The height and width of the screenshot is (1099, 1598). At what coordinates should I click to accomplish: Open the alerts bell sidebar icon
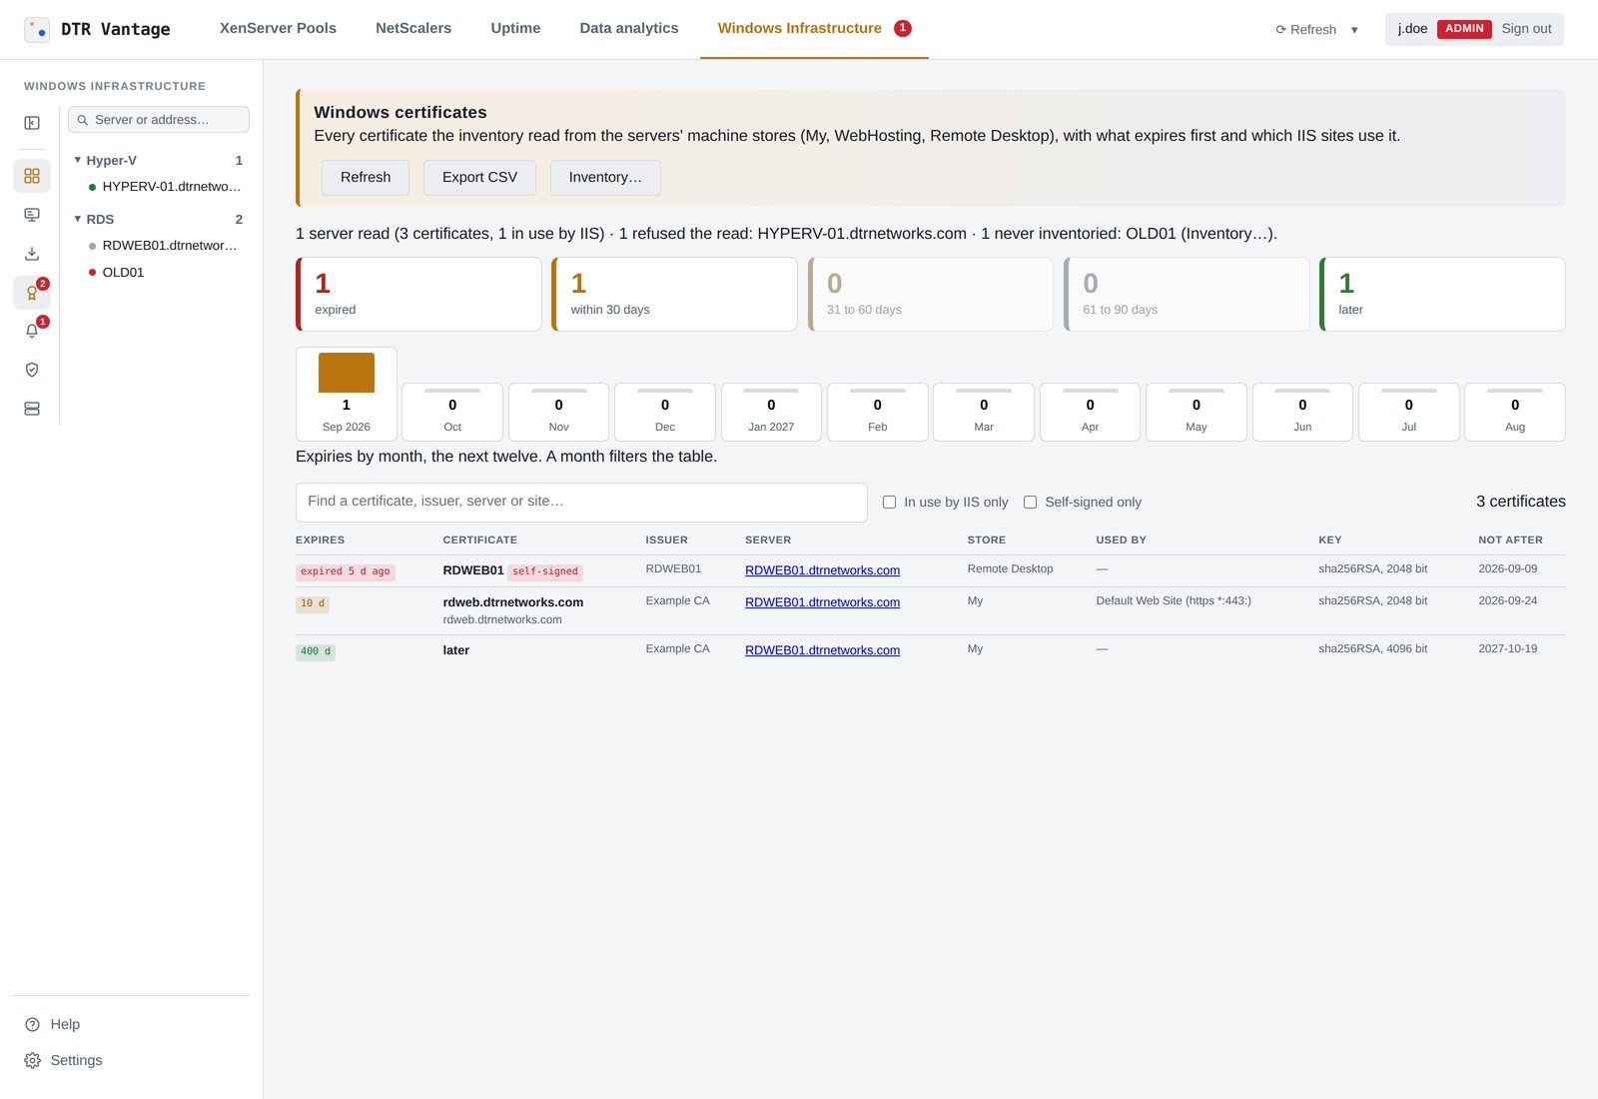point(32,331)
